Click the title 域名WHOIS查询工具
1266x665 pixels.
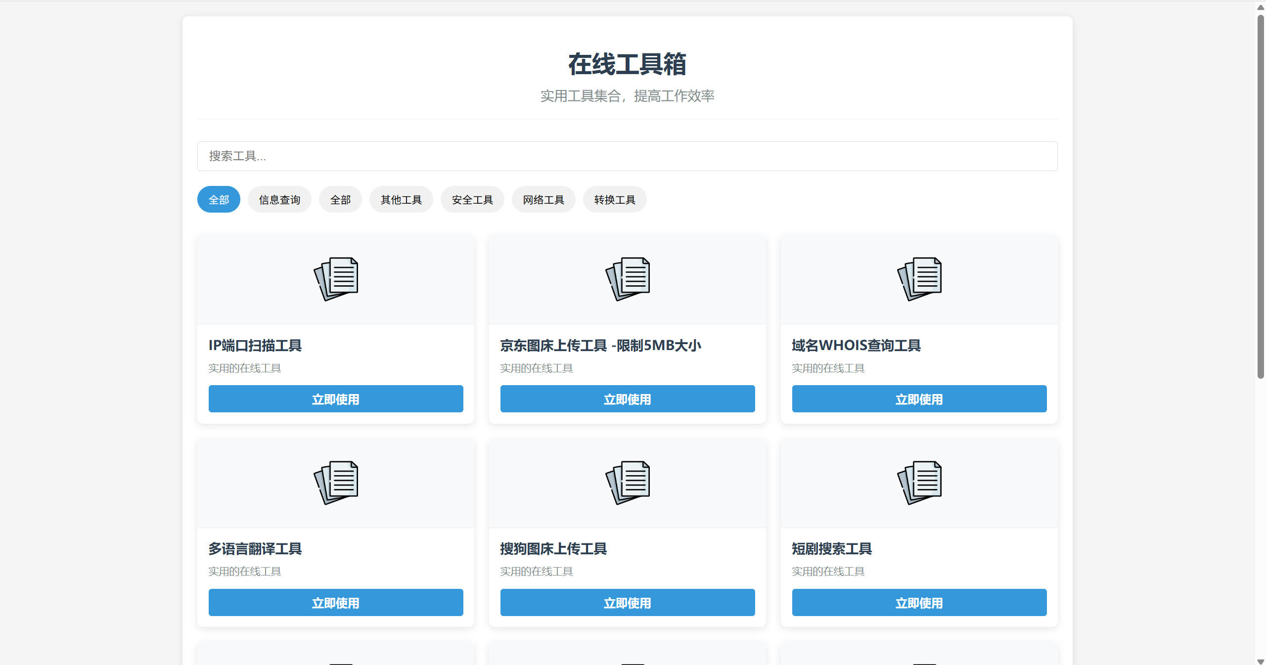(856, 345)
